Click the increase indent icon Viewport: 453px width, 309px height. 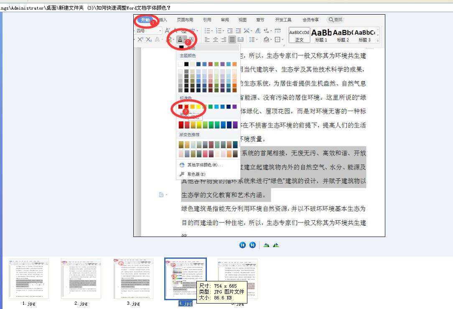(x=238, y=31)
